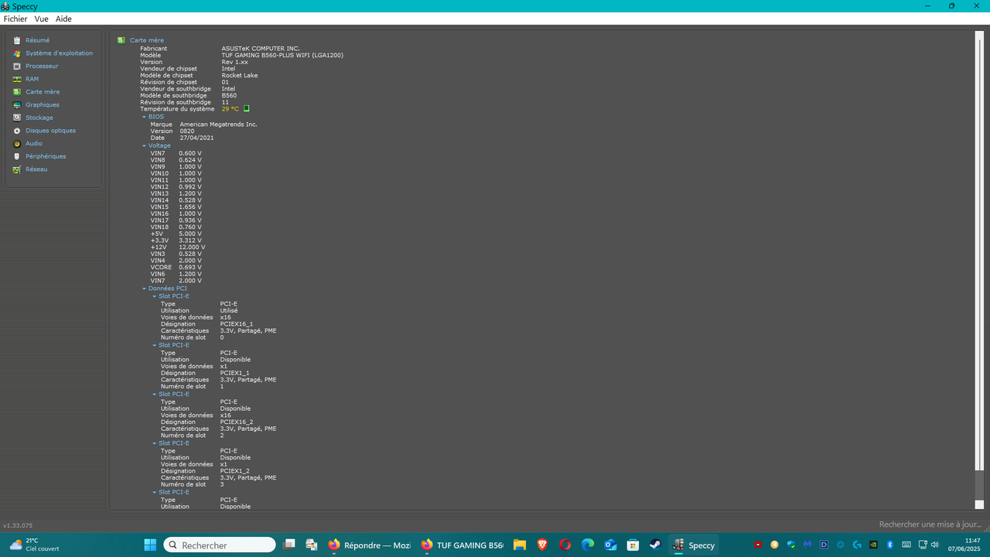Select the ASUSTeK COMPUTER INC. value

(x=261, y=49)
